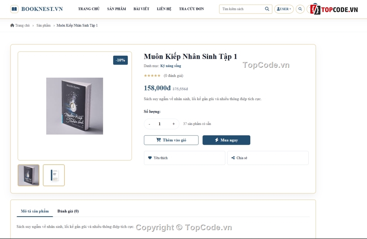
Task: Expand the USER account dropdown
Action: (284, 9)
